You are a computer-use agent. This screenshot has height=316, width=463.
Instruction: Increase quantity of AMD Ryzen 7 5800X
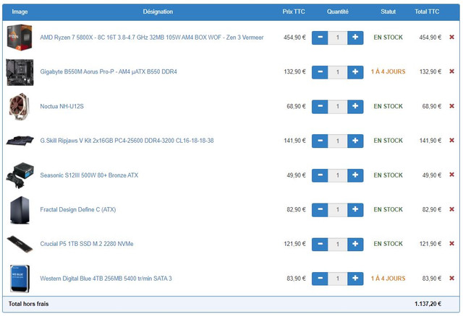point(354,37)
